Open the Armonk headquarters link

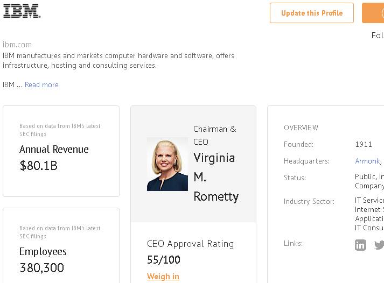[367, 161]
